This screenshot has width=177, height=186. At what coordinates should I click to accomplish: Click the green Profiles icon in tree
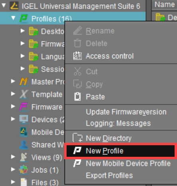(x=24, y=18)
